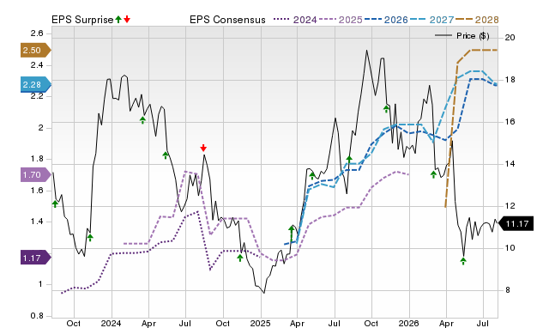Viewport: 549px width, 328px height.
Task: Click the 20 label on the price axis
Action: tap(510, 38)
